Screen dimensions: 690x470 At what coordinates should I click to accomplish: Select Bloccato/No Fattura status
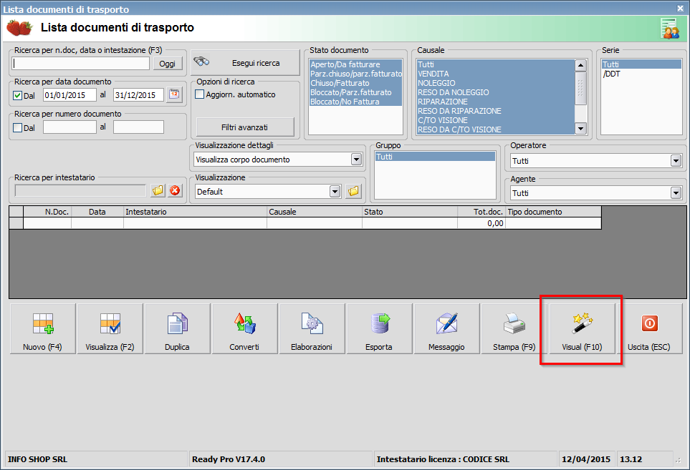[355, 102]
